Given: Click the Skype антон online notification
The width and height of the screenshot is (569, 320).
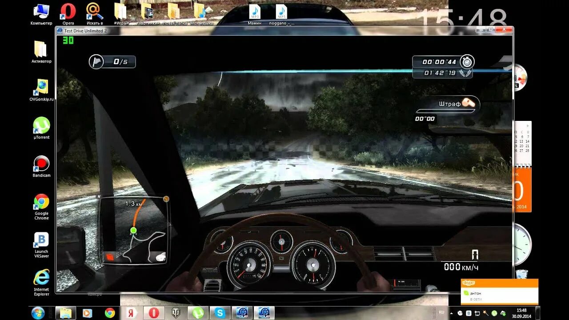Looking at the screenshot, I should [x=499, y=292].
